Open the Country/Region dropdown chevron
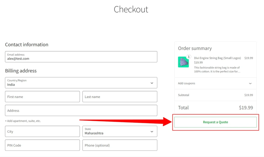Viewport: 264px width, 157px height. pyautogui.click(x=152, y=83)
